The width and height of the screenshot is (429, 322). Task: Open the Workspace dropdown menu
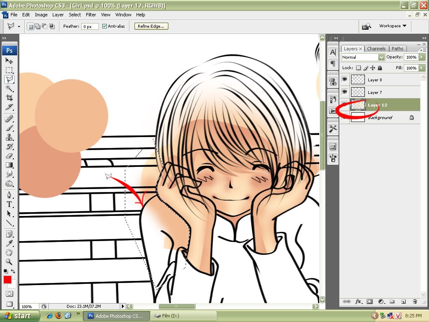[x=393, y=26]
